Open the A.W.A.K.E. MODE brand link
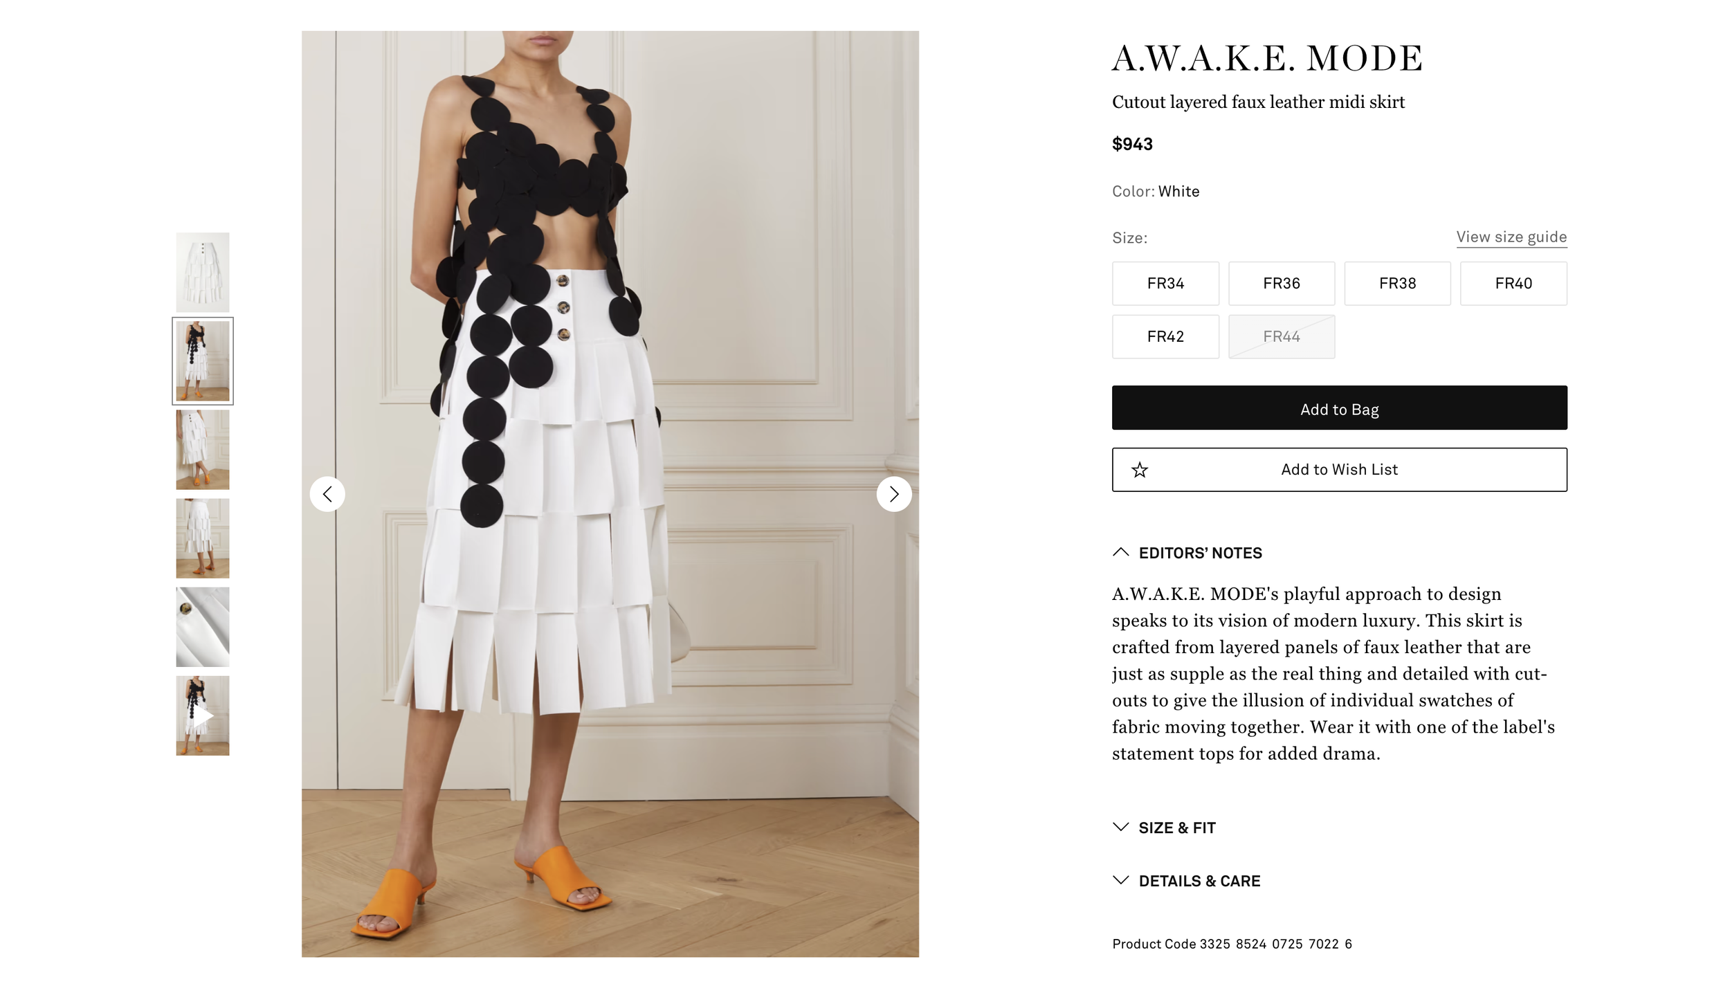This screenshot has height=986, width=1730. [x=1268, y=58]
